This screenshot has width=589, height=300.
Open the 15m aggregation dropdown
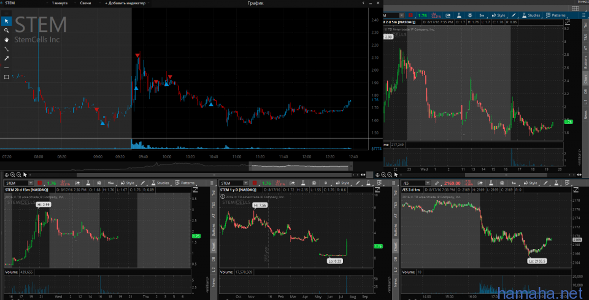(112, 183)
